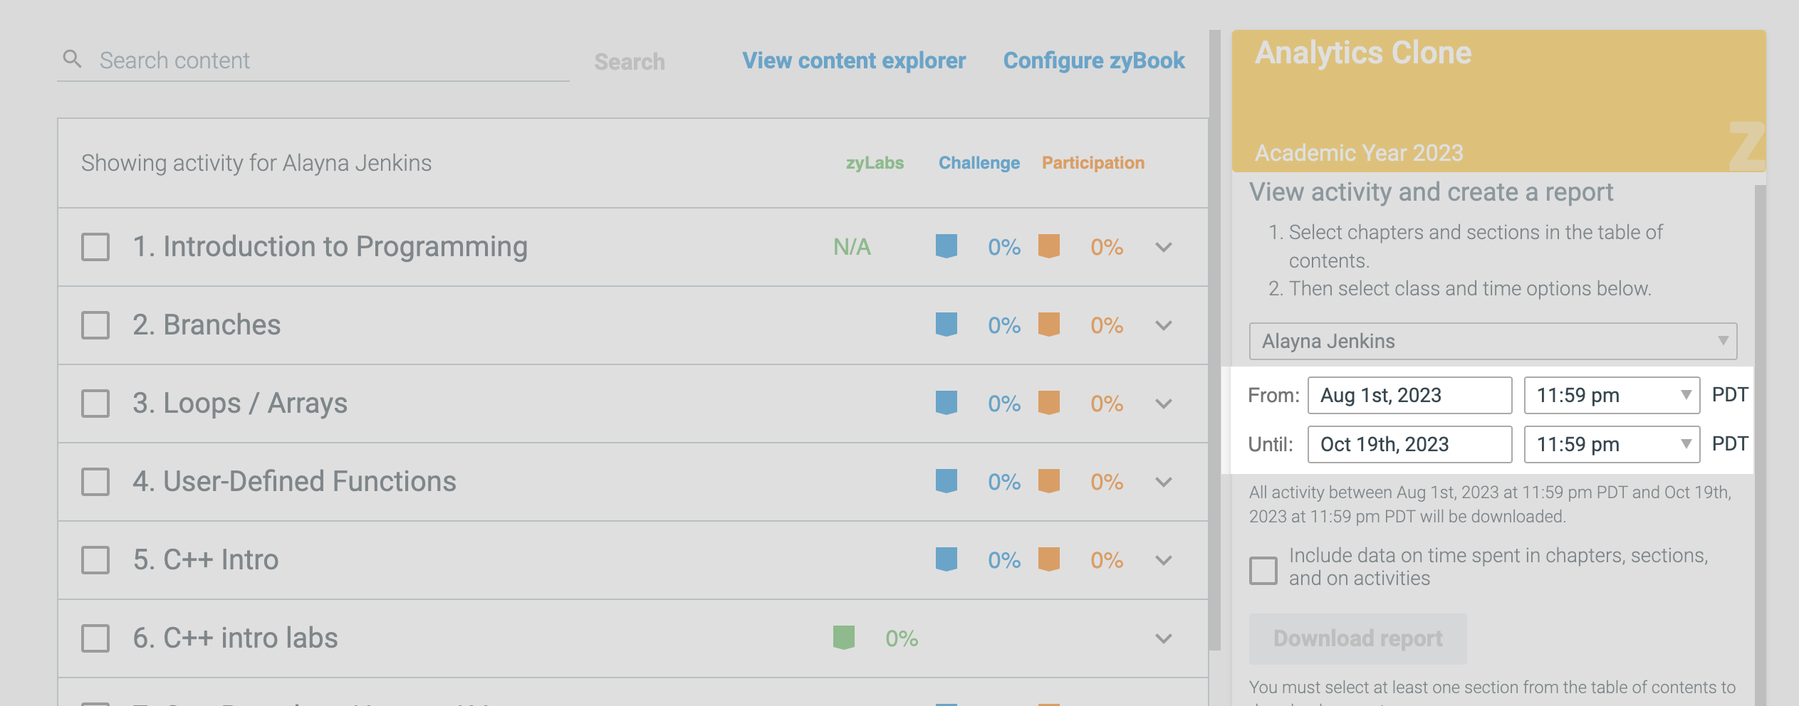Check the Introduction to Programming chapter checkbox
Viewport: 1799px width, 706px height.
(95, 247)
